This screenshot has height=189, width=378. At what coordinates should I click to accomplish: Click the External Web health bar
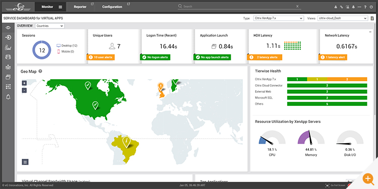[x=327, y=92]
